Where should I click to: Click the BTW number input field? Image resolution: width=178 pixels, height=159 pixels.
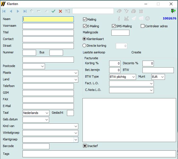(158, 70)
